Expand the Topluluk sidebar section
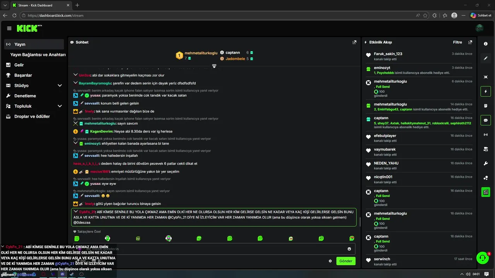495x278 pixels. click(60, 106)
